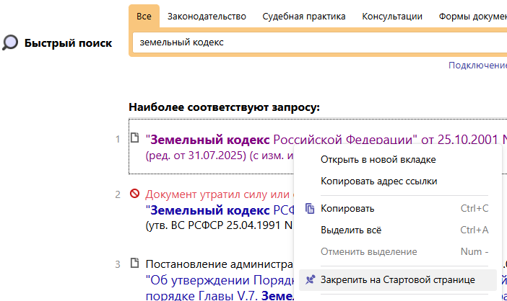Click the pin icon for Закрепить на Стартовой странице
This screenshot has height=301, width=507.
[x=310, y=279]
